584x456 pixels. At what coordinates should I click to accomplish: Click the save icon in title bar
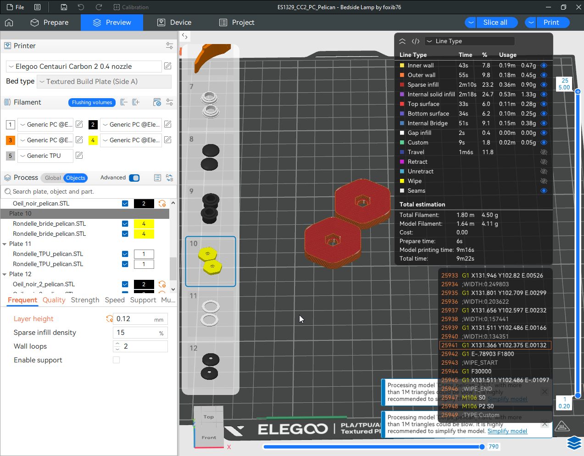tap(64, 7)
